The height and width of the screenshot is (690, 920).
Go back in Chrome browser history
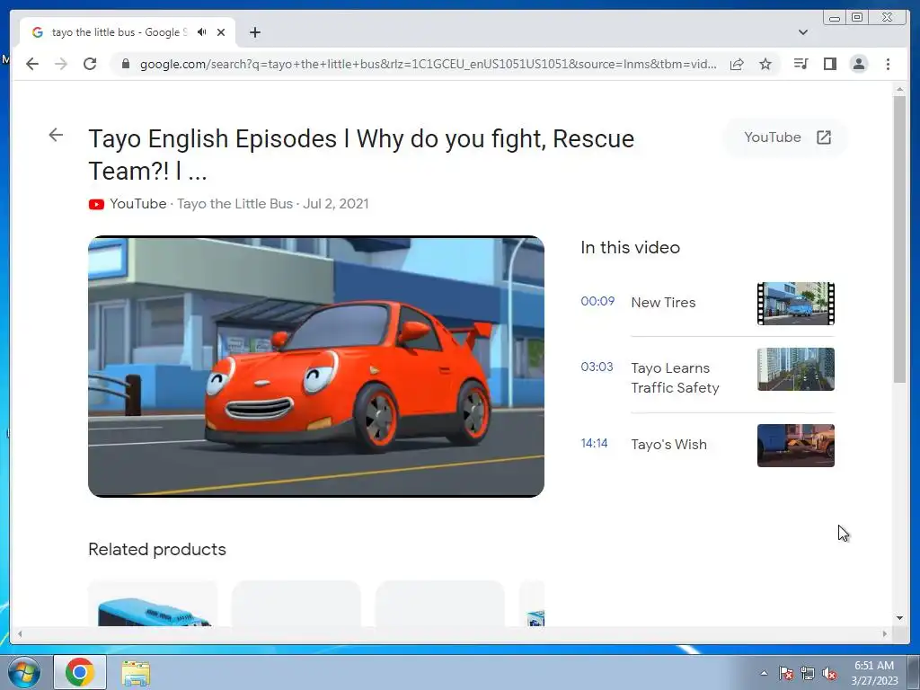(x=32, y=64)
